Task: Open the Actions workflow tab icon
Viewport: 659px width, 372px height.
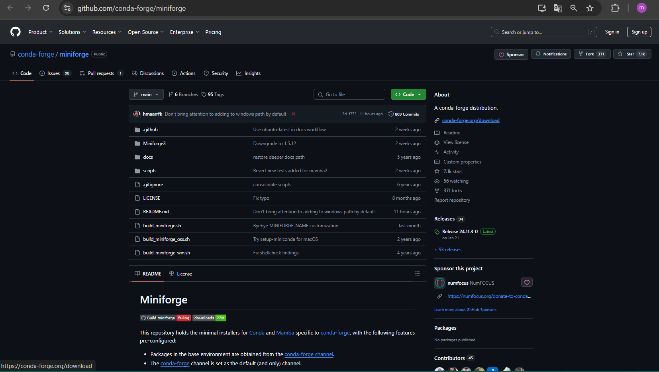Action: [174, 73]
